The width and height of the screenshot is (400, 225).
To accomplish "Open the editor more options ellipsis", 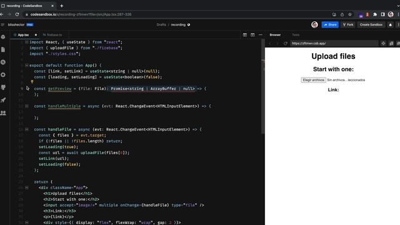I will click(x=260, y=35).
